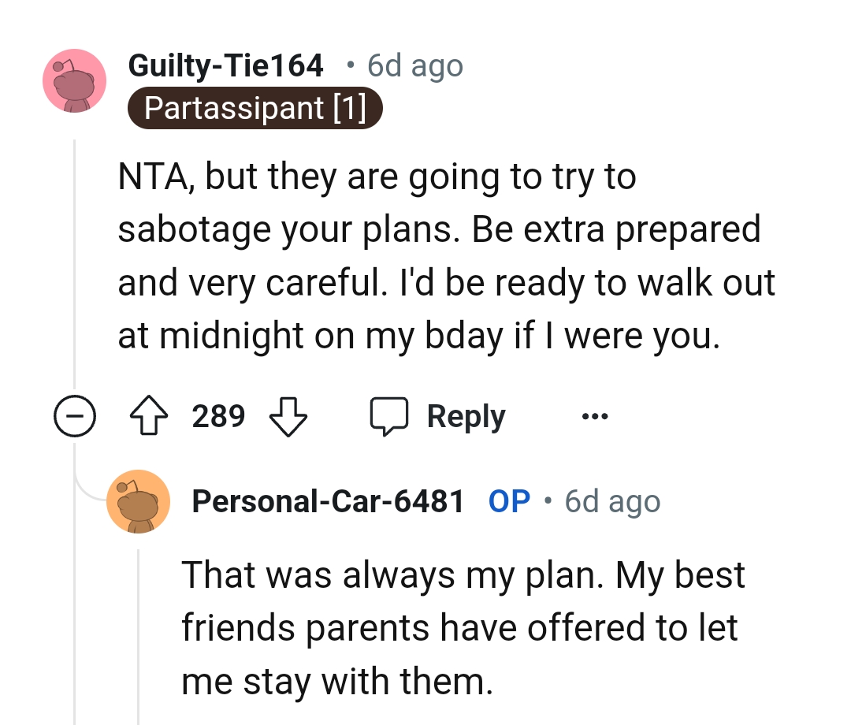This screenshot has height=725, width=851.
Task: Click the 6d ago timestamp on OP's reply
Action: 611,501
